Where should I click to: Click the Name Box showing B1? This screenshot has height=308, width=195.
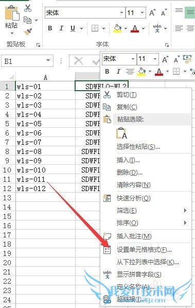click(27, 61)
